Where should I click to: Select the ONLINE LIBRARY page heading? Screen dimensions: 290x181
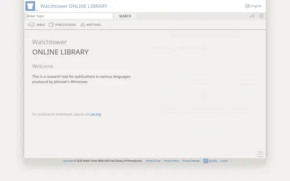(60, 52)
